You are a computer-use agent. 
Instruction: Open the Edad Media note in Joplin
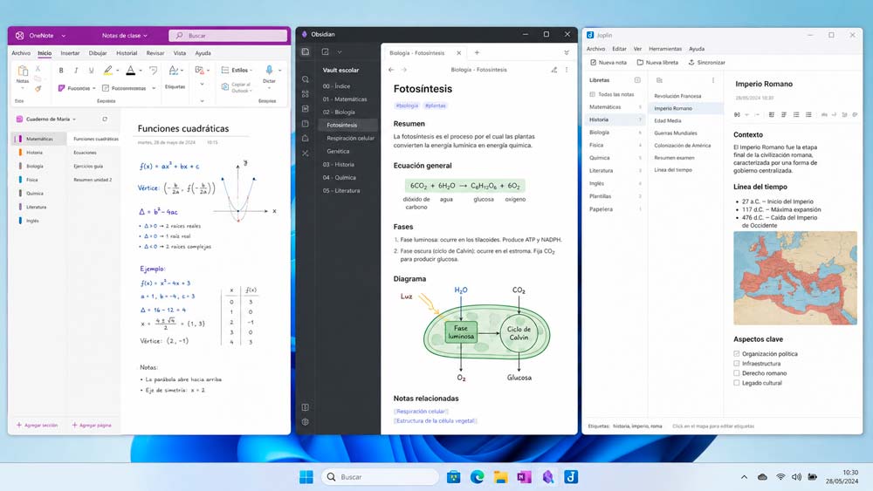[x=668, y=120]
